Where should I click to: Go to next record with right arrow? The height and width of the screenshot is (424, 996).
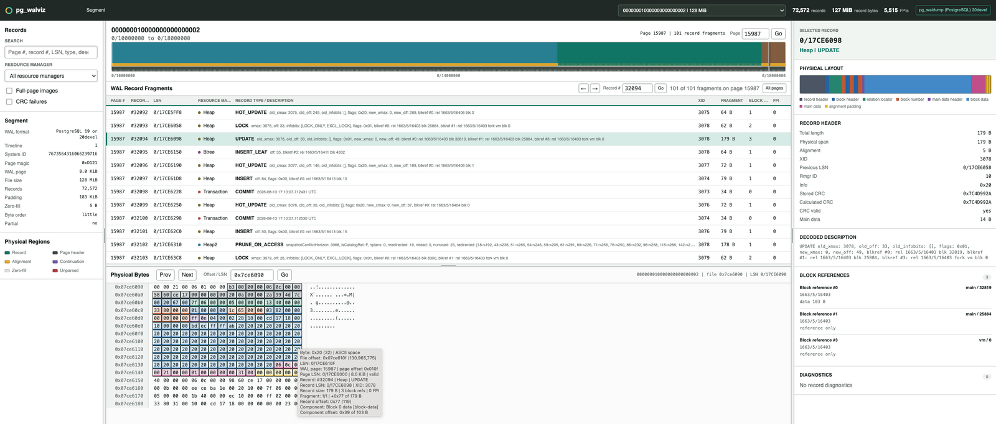point(595,88)
